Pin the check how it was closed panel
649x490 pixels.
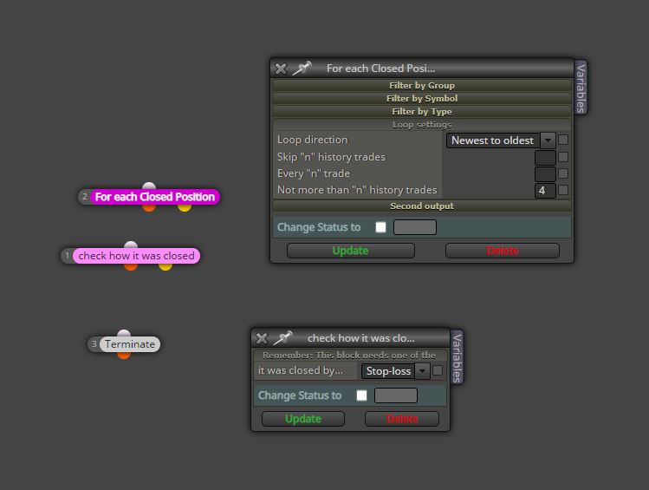(x=282, y=338)
